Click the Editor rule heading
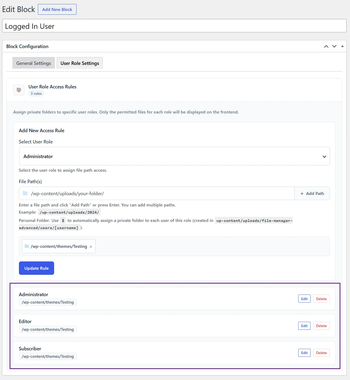This screenshot has width=350, height=380. pyautogui.click(x=25, y=322)
